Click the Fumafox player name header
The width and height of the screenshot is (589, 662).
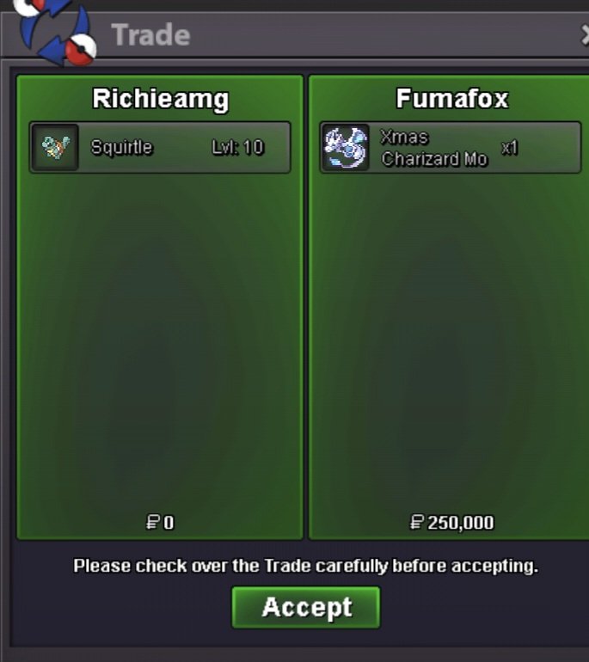(452, 99)
